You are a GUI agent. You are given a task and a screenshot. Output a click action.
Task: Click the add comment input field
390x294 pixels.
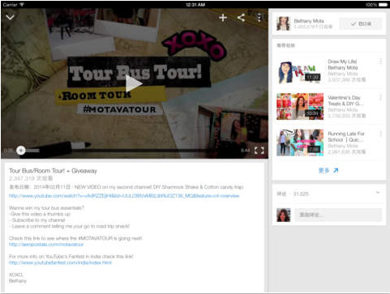click(x=338, y=215)
